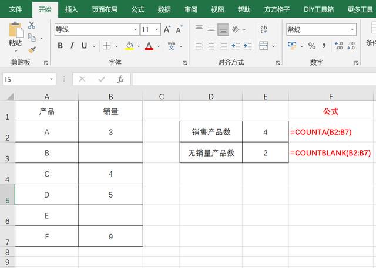Switch to 方方格子 ribbon tab
Viewport: 376px width, 268px height.
(x=277, y=9)
